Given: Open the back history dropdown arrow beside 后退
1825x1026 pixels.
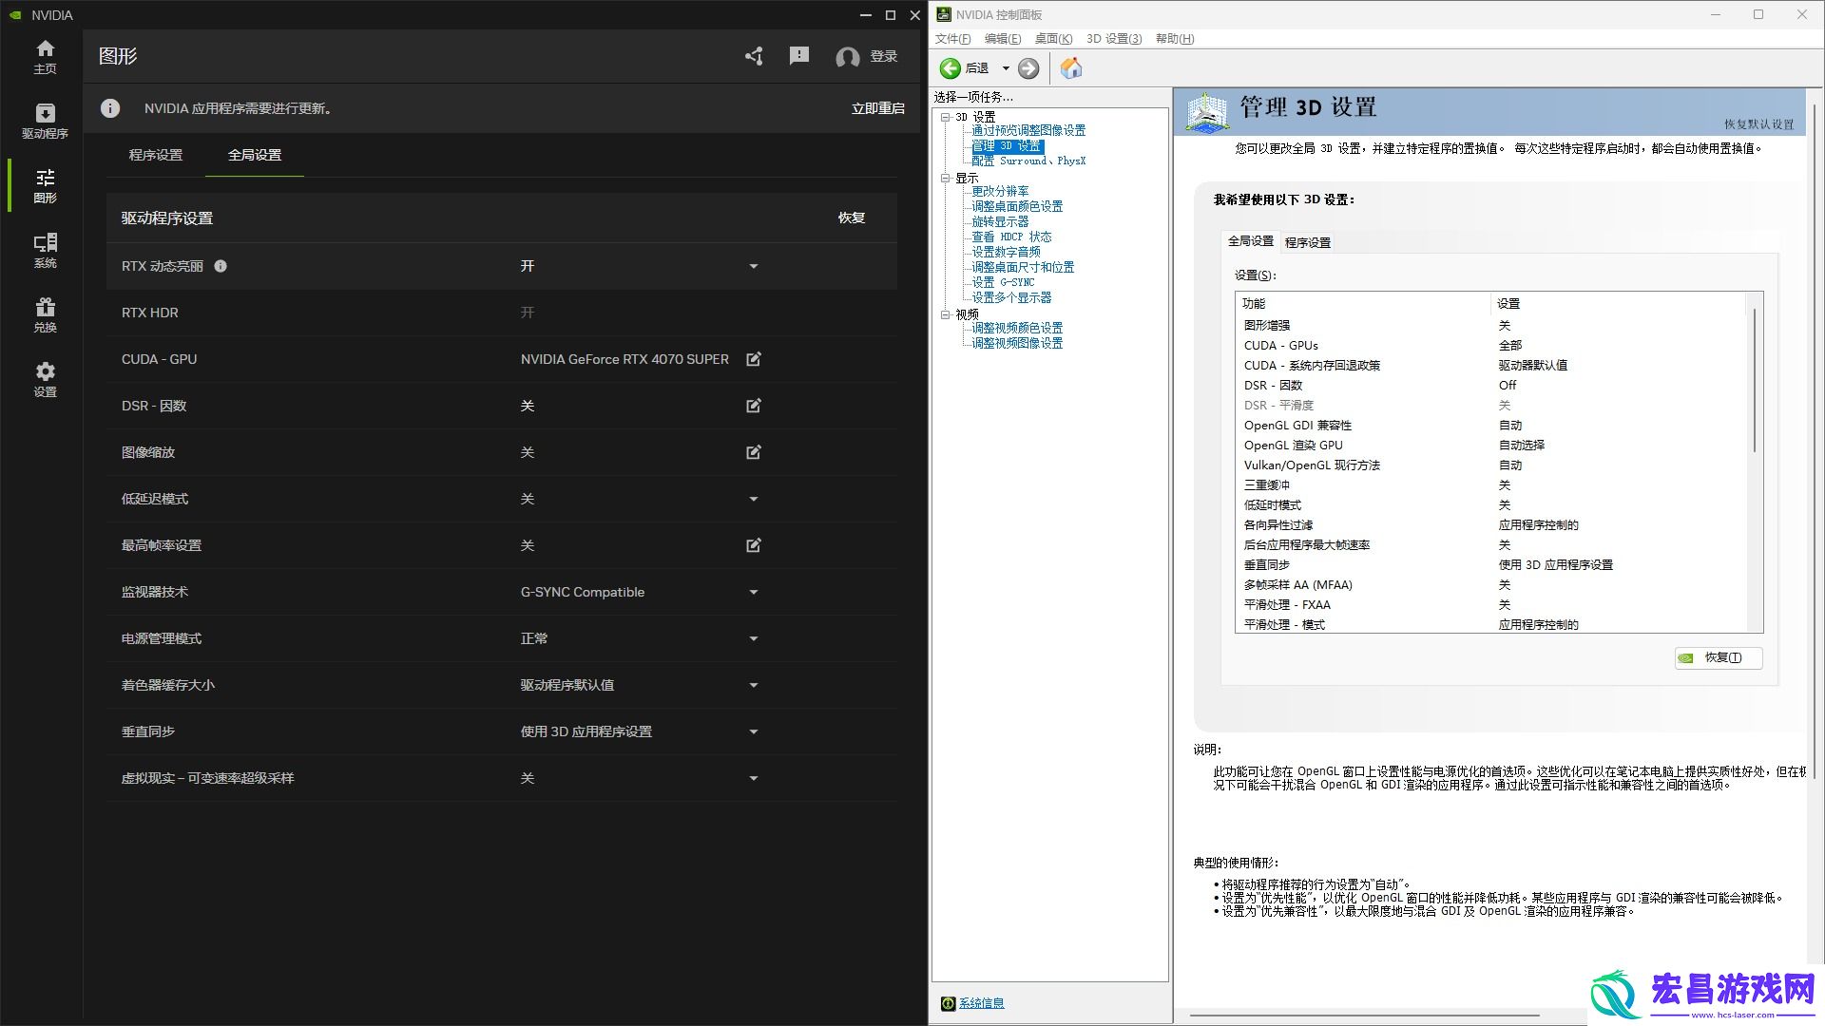Looking at the screenshot, I should pos(1006,68).
